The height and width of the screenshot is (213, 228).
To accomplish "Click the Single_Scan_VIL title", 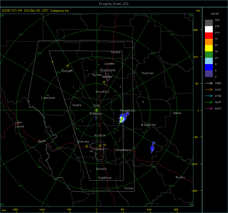I will [x=114, y=4].
